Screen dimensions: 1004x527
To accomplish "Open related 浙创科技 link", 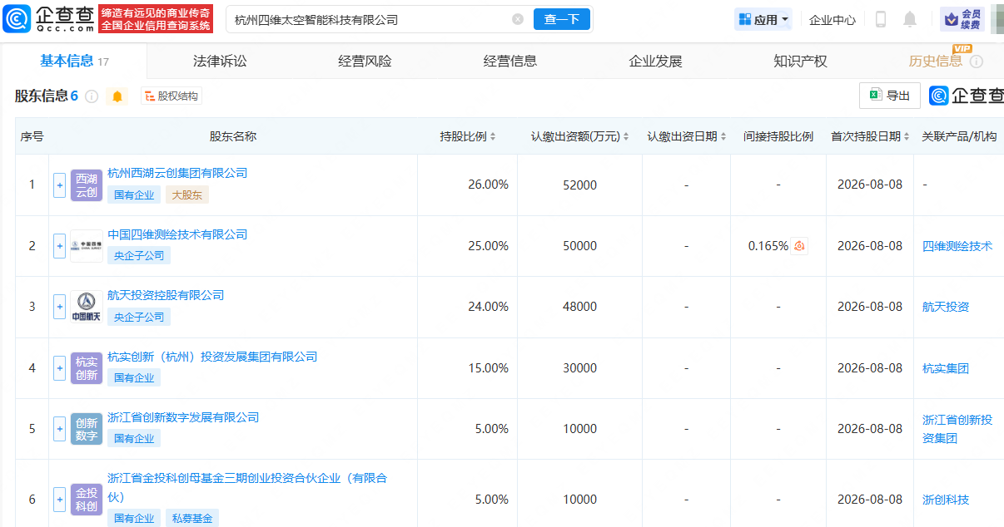I will (946, 500).
